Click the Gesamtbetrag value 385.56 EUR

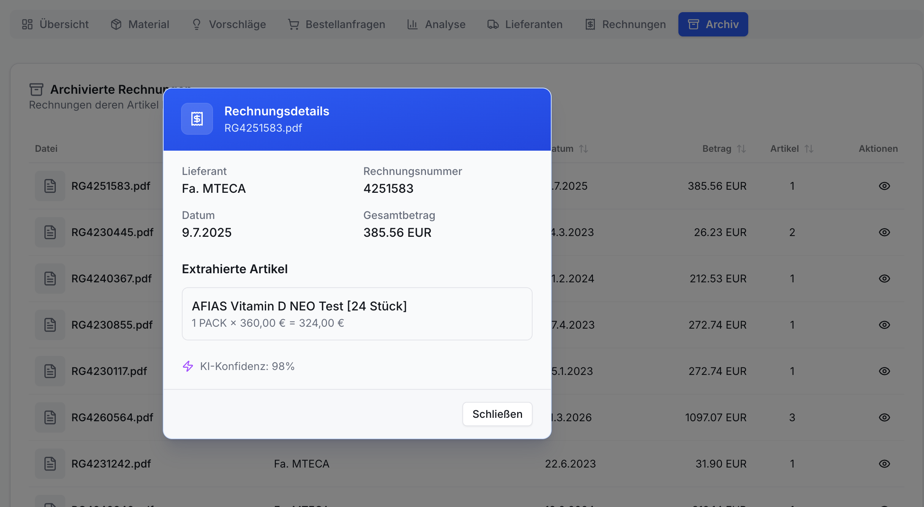397,233
